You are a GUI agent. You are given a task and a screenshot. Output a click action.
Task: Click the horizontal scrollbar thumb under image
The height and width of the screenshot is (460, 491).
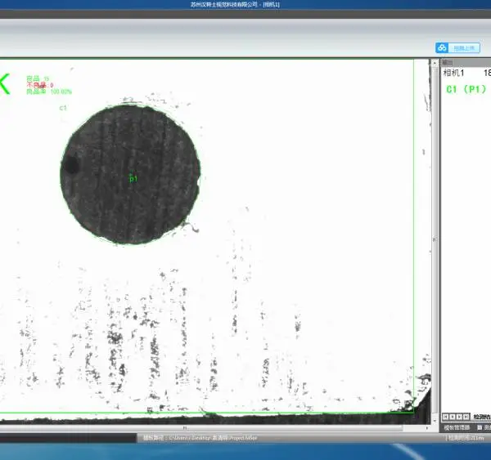coord(200,427)
